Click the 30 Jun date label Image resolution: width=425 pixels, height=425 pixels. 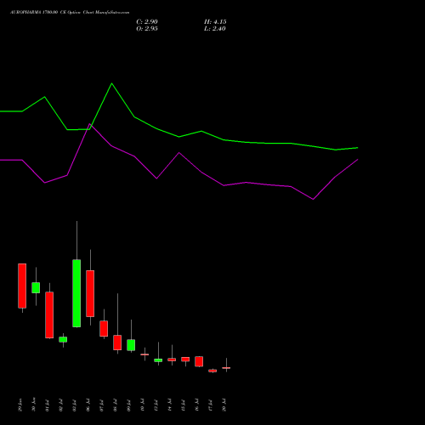[x=34, y=405]
